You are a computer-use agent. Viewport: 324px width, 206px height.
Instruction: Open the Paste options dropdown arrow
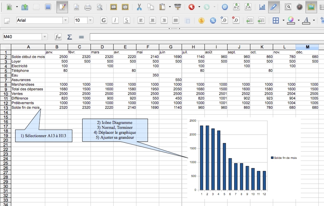pos(170,7)
